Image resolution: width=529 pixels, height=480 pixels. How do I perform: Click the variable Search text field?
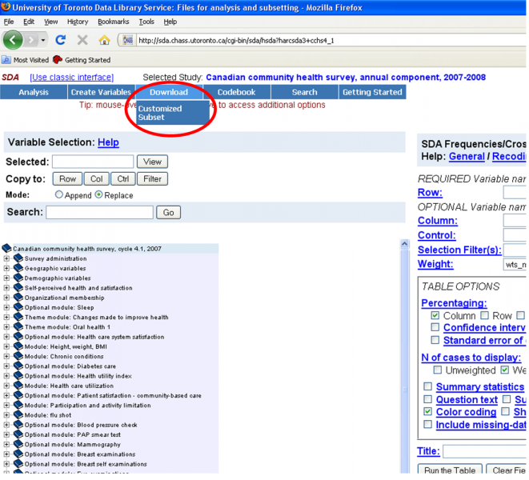pyautogui.click(x=99, y=213)
